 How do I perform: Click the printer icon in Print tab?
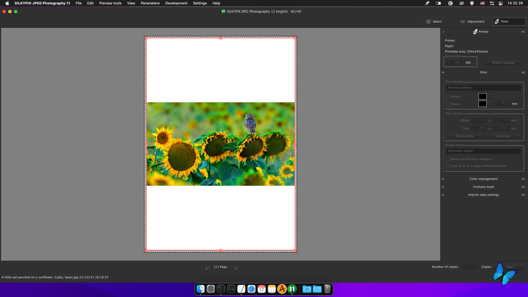[497, 21]
